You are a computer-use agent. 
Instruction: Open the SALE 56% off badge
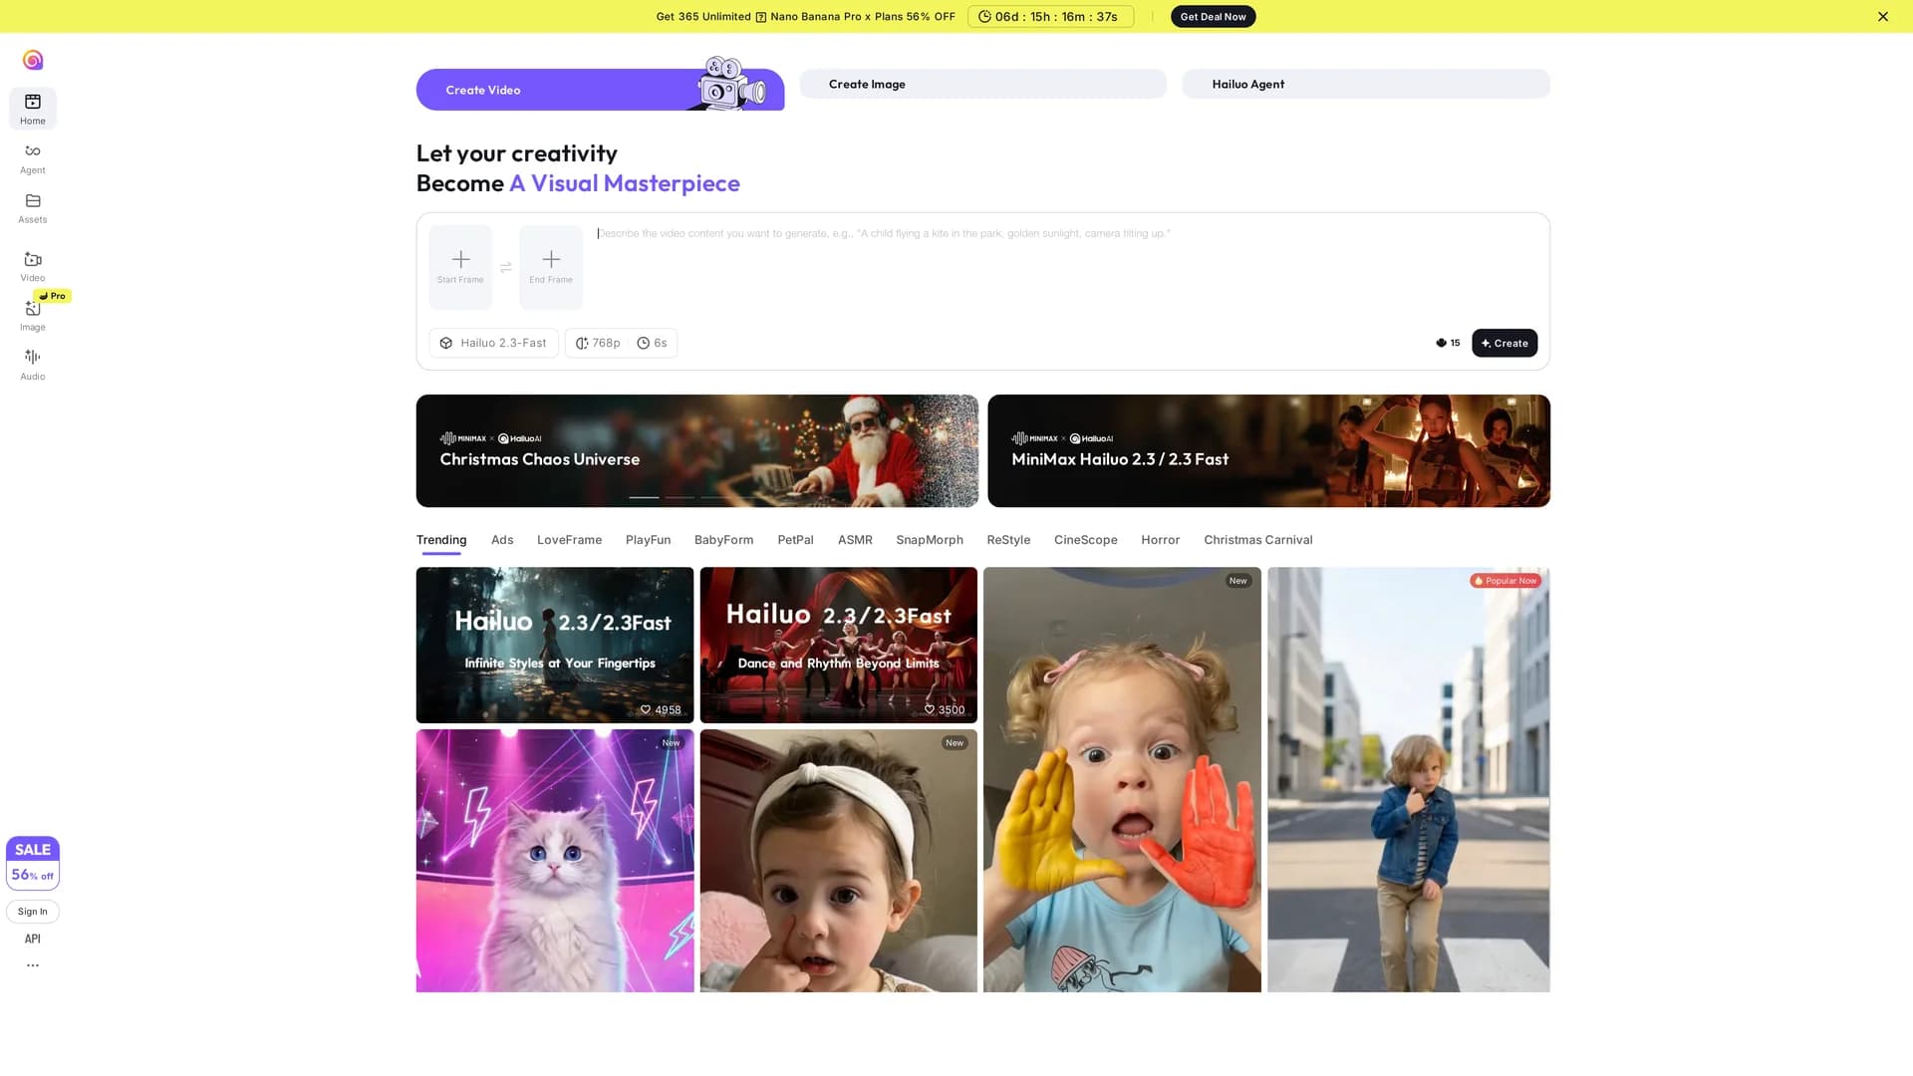tap(33, 863)
